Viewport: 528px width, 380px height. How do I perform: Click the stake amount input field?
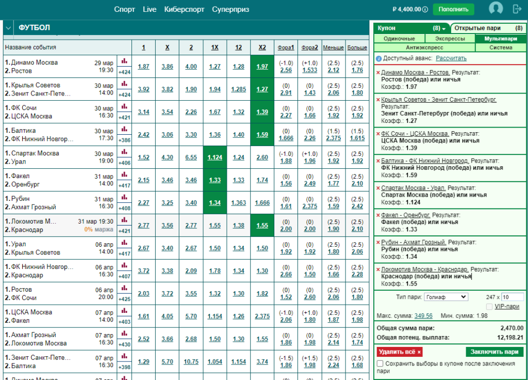512,297
